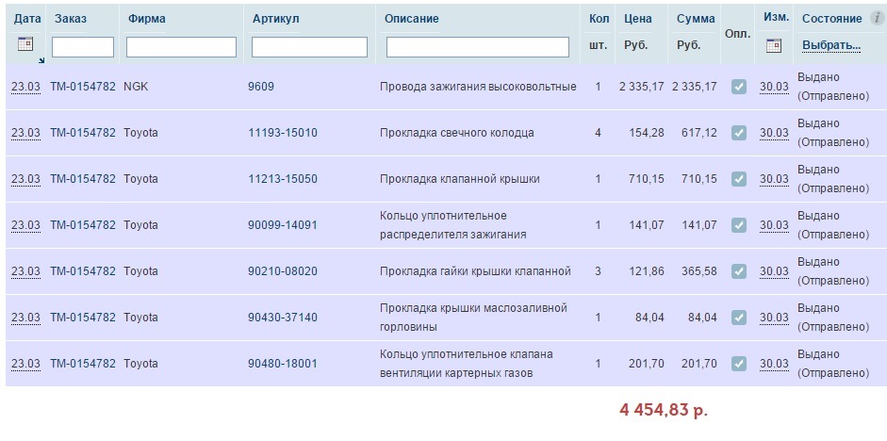Focus the Фирма filter text box
This screenshot has height=441, width=887.
click(181, 47)
